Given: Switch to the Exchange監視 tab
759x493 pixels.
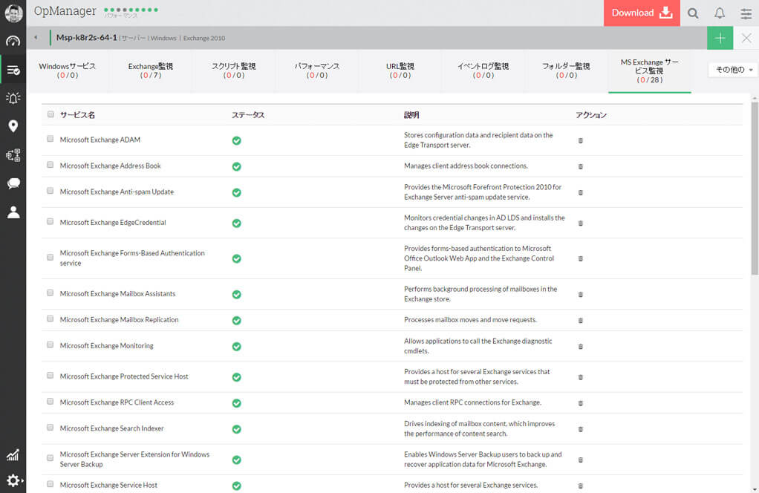Looking at the screenshot, I should point(150,71).
